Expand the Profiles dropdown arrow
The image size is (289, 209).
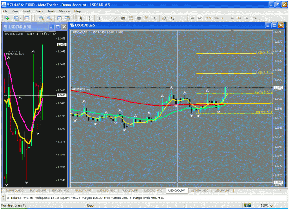point(20,18)
